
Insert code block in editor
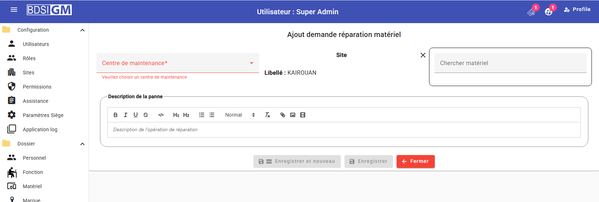161,115
